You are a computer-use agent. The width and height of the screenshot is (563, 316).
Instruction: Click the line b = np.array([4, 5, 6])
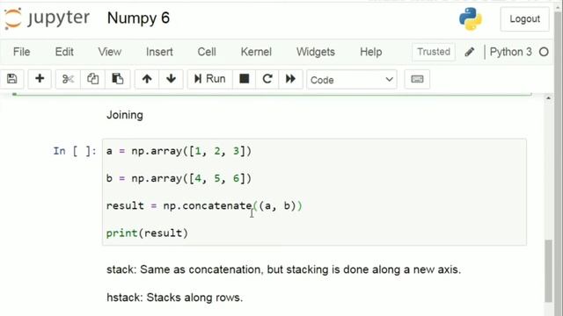pos(179,178)
